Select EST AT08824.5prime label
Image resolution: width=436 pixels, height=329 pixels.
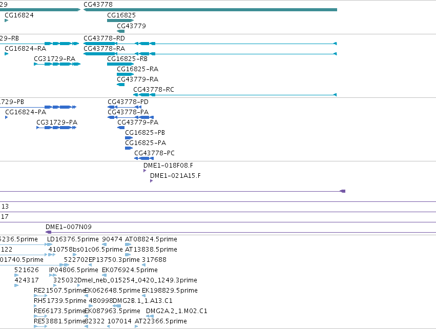pyautogui.click(x=151, y=239)
